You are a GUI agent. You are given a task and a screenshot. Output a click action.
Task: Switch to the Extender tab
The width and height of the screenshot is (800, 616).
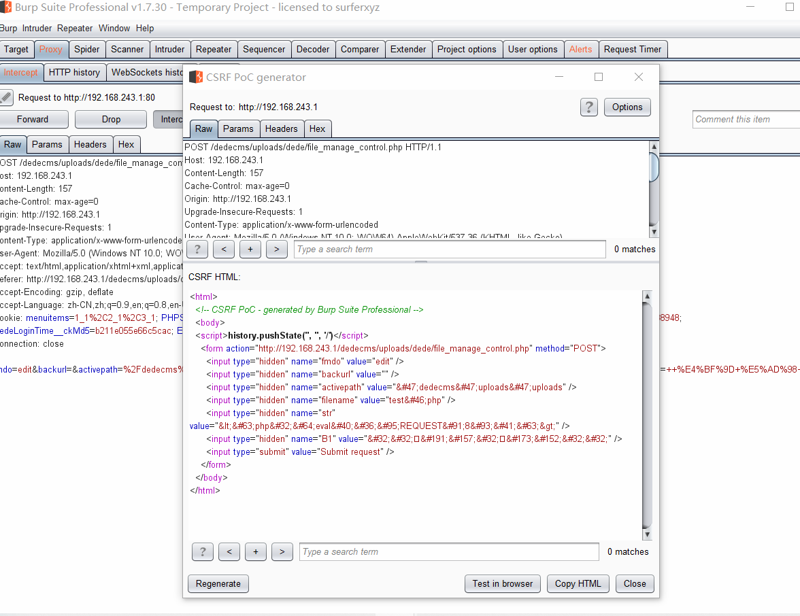pos(408,50)
